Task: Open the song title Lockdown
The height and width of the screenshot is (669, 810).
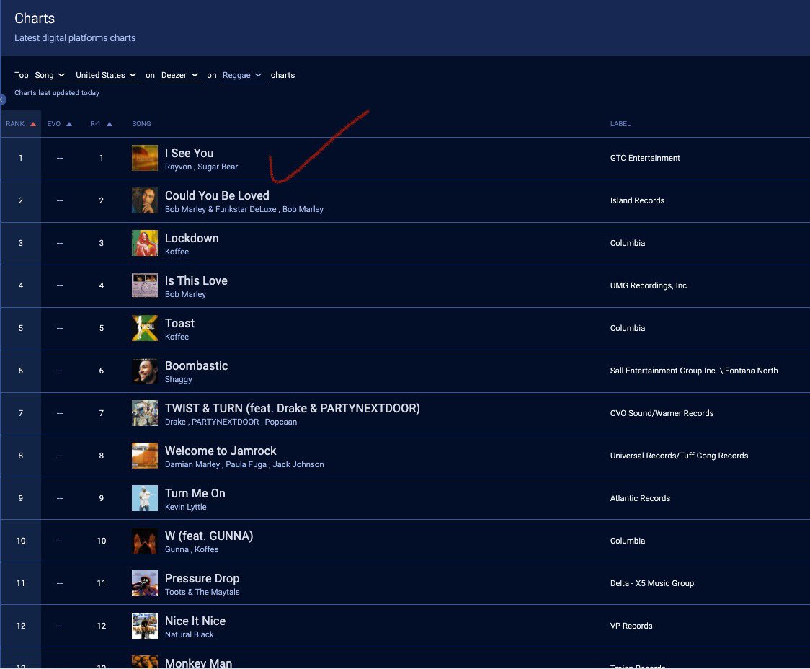Action: coord(192,238)
